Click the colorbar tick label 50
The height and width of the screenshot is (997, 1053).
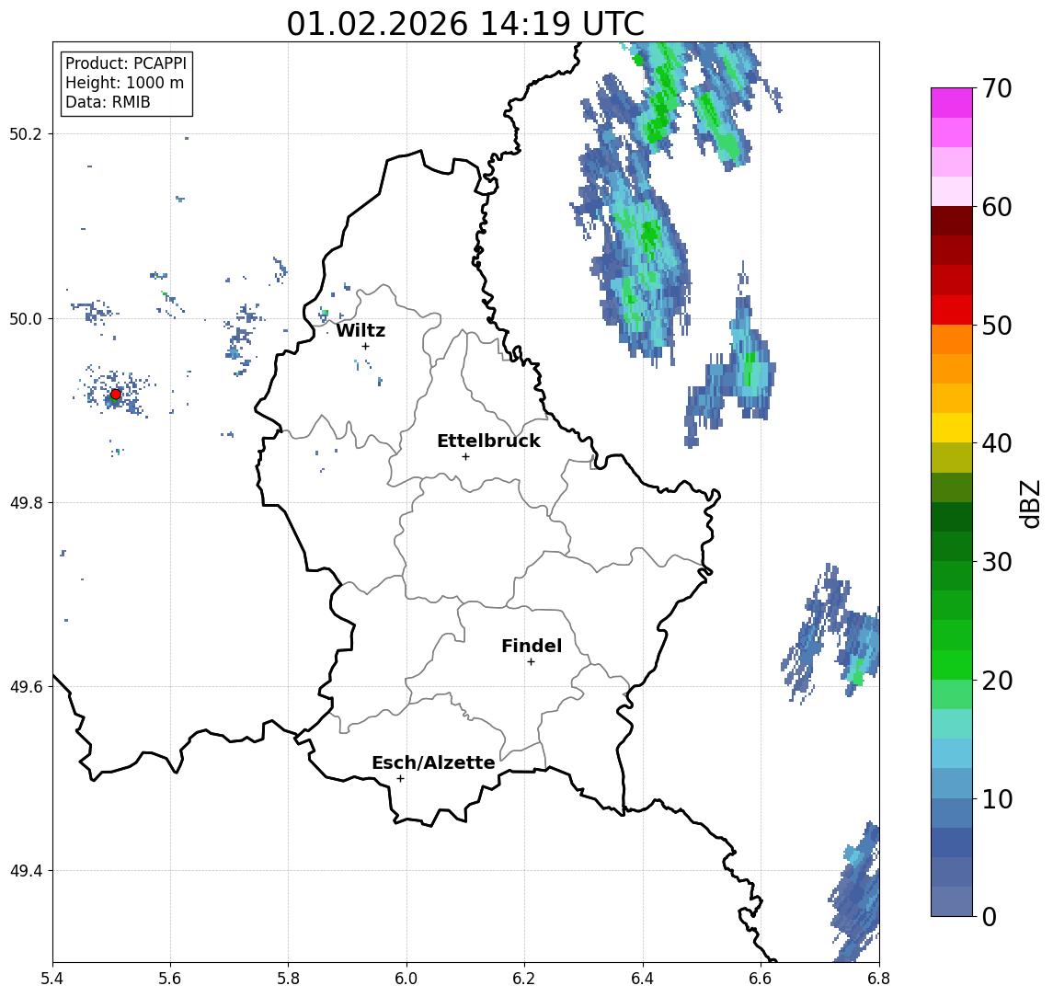point(997,326)
